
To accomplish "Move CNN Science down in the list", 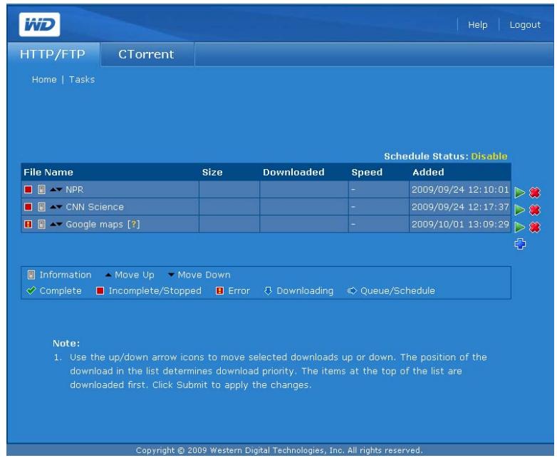I will (59, 207).
